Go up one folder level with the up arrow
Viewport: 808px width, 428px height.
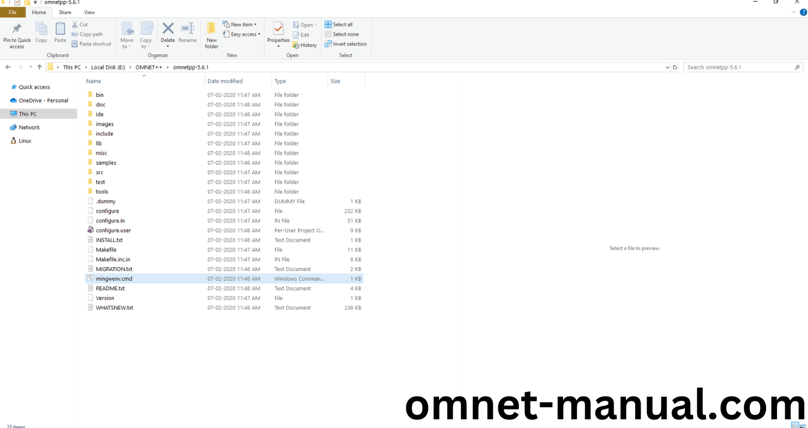coord(39,67)
